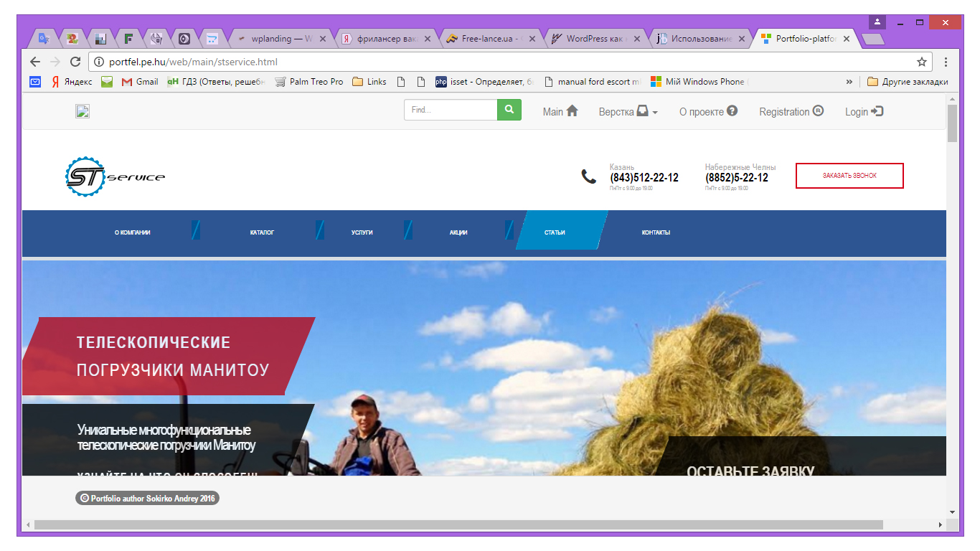Image resolution: width=980 pixels, height=551 pixels.
Task: Open the manual ford escort bookmark
Action: (x=592, y=82)
